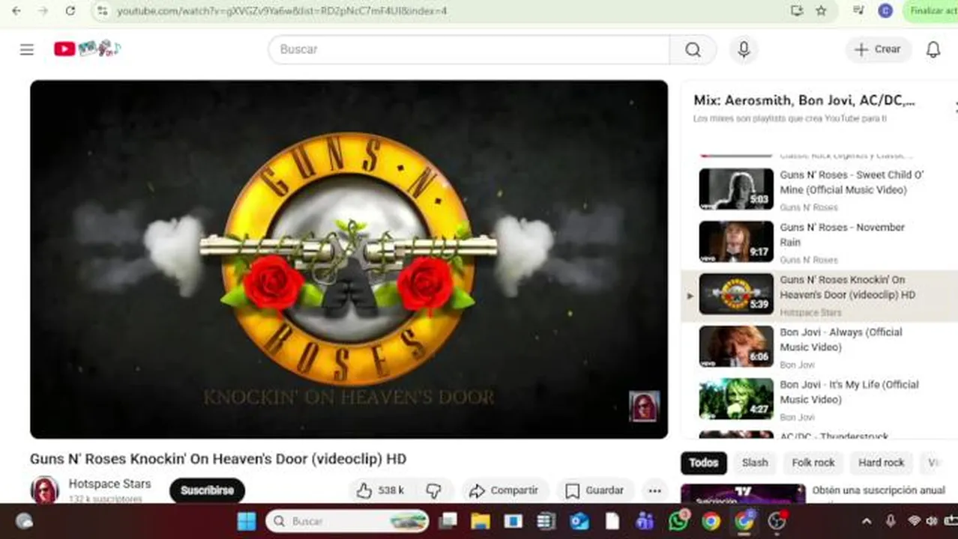The height and width of the screenshot is (539, 958).
Task: Share the video with Compartir
Action: (x=504, y=490)
